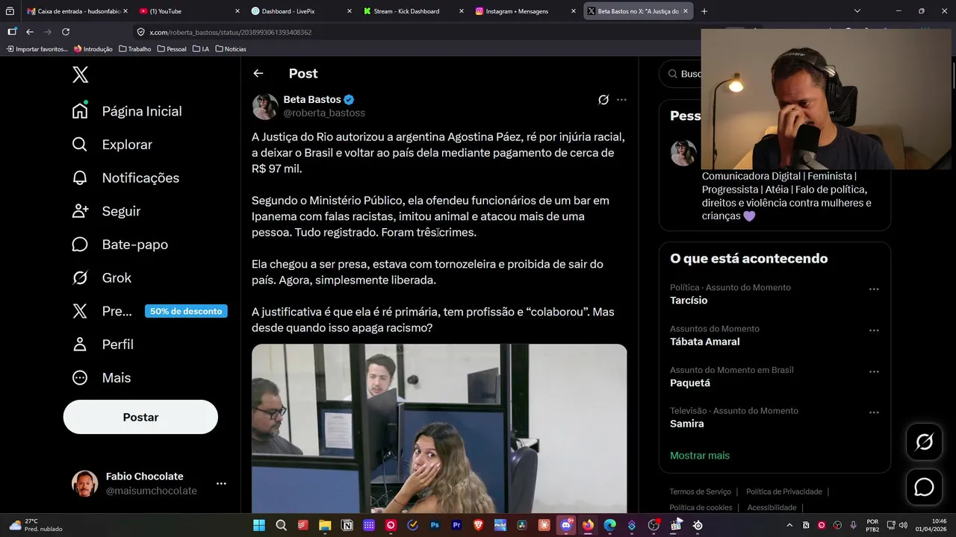
Task: Click Mostrar mais under trends
Action: click(x=700, y=456)
